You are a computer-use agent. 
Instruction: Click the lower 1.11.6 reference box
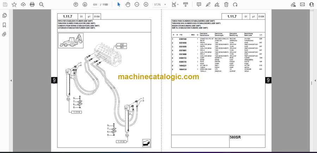tap(121, 142)
